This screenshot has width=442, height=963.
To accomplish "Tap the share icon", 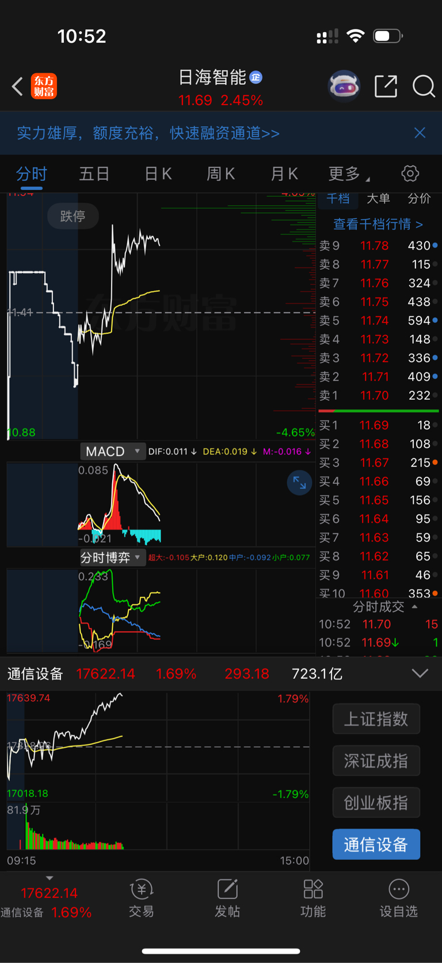I will pyautogui.click(x=386, y=86).
